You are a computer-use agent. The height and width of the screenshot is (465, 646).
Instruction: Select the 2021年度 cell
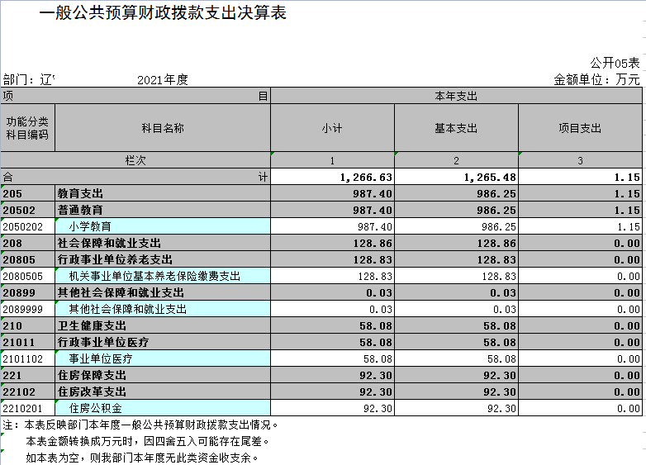[x=162, y=79]
